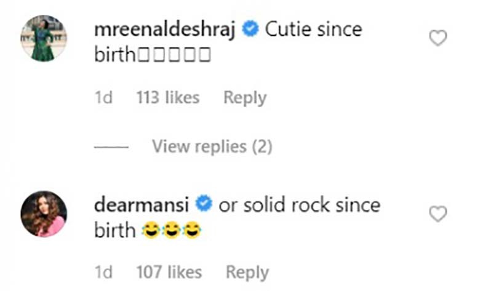
Task: Click the 1d timestamp under dearmansi's comment
Action: click(x=103, y=272)
